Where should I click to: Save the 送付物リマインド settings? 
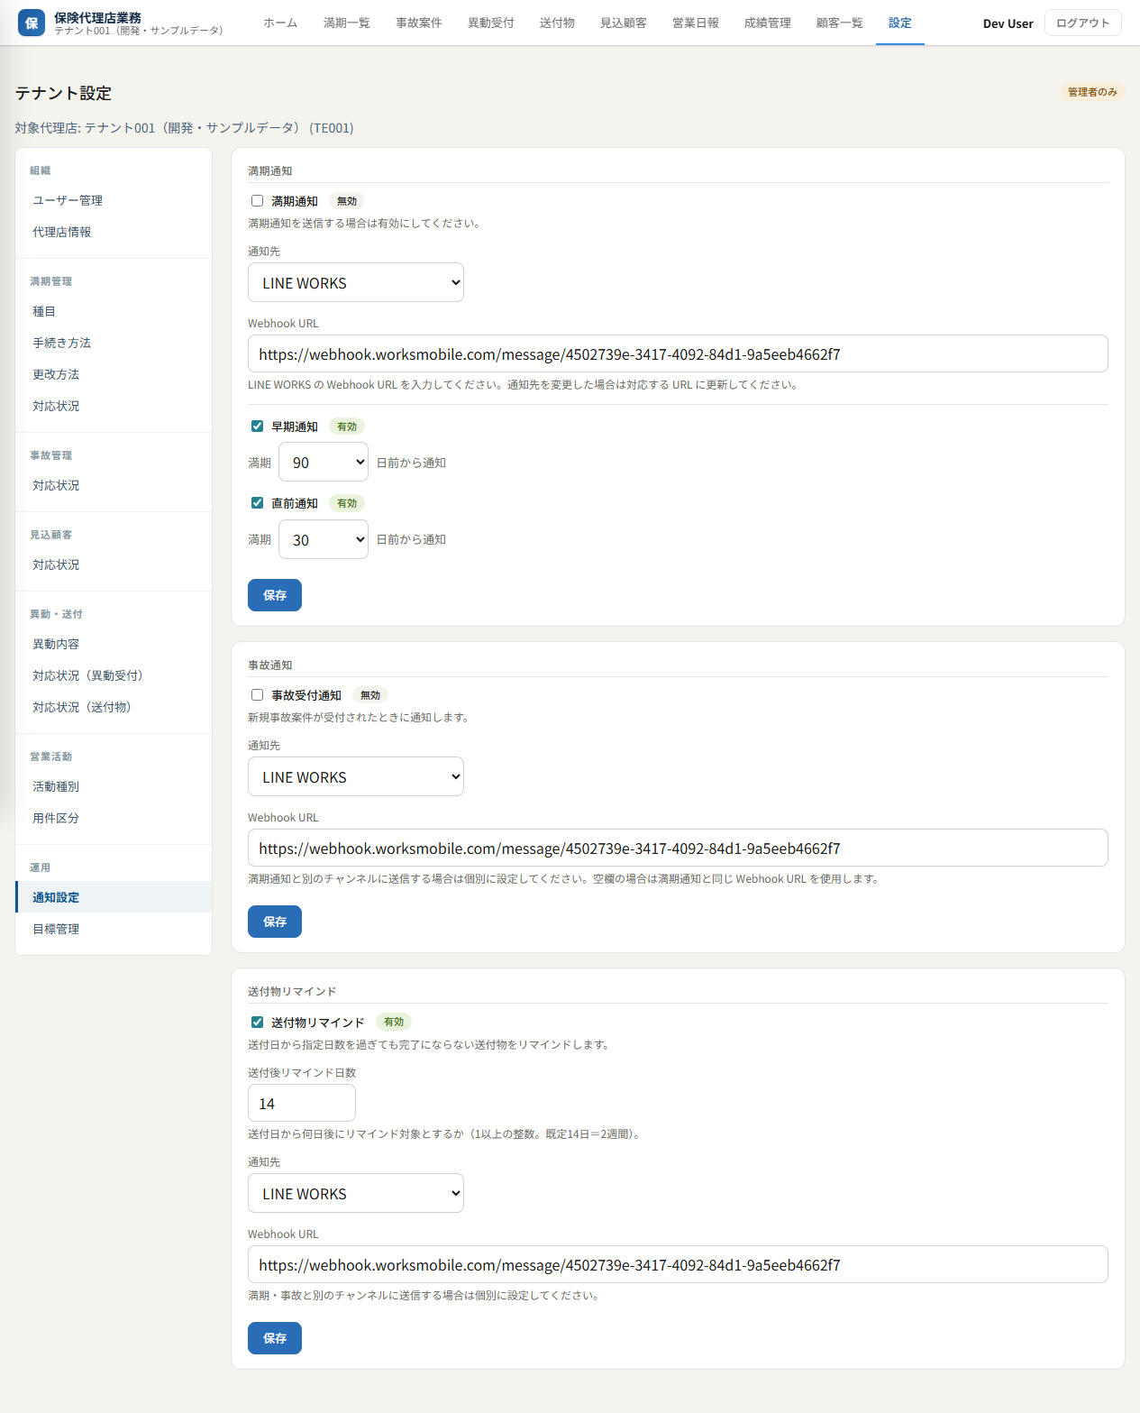click(x=275, y=1338)
